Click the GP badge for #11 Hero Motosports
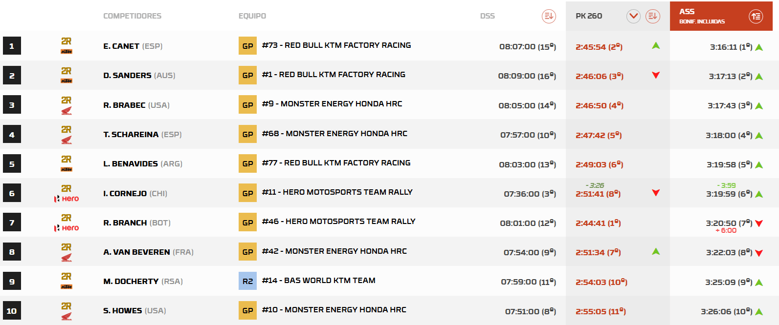The width and height of the screenshot is (779, 325). 247,193
